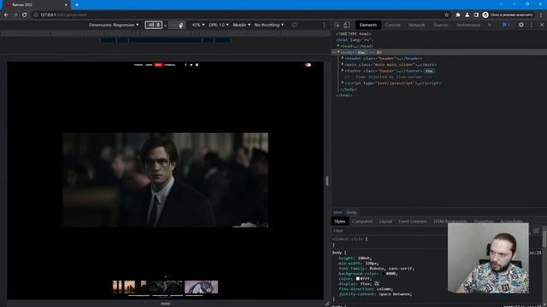Switch to the Sources tab
Viewport: 547px width, 307px height.
pyautogui.click(x=441, y=25)
